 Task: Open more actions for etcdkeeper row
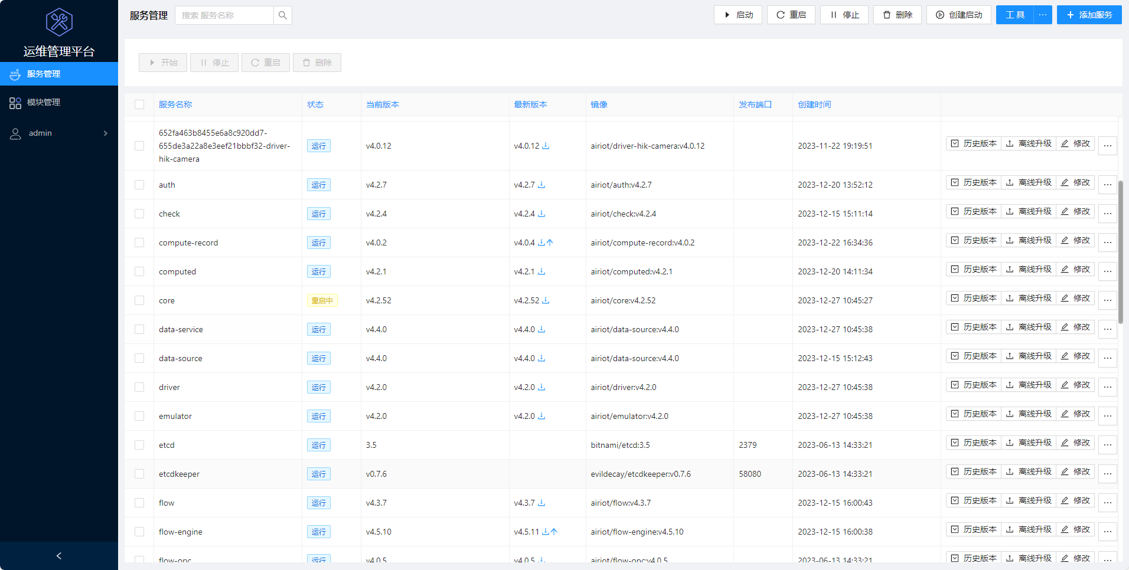click(x=1108, y=474)
